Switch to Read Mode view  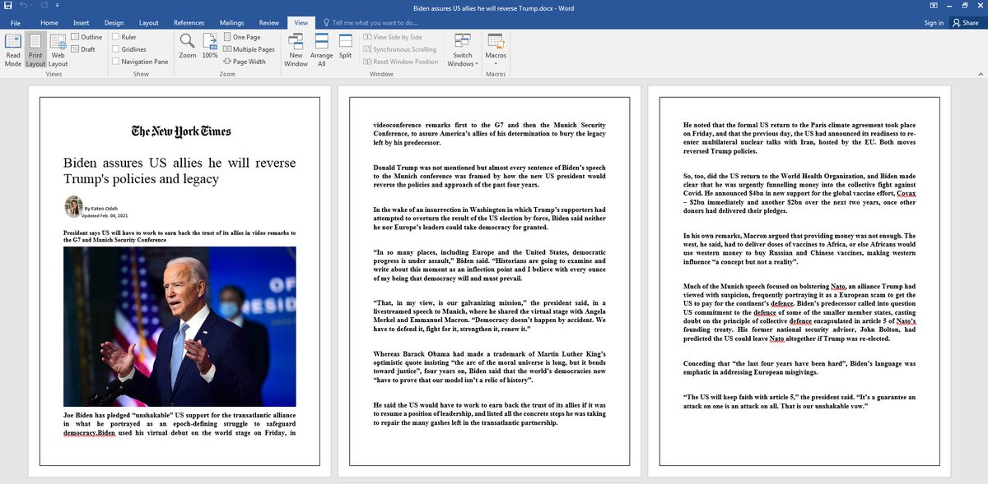coord(13,49)
